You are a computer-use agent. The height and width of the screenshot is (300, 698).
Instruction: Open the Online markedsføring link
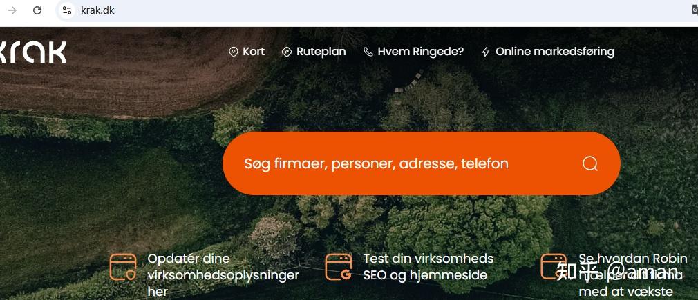[555, 52]
